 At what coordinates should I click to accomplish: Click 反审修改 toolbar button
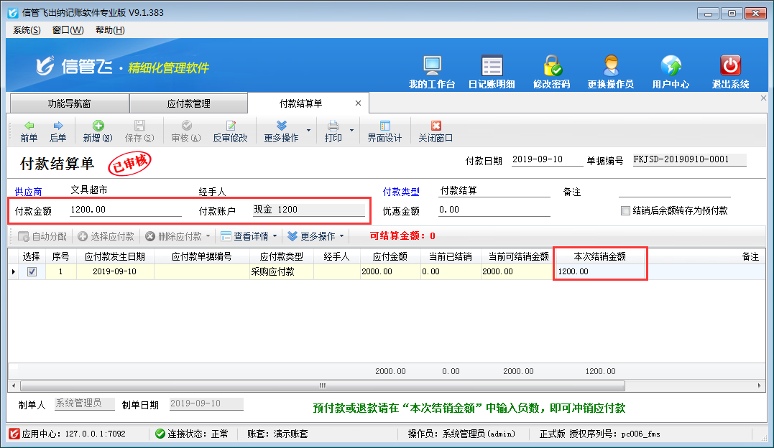tap(230, 131)
